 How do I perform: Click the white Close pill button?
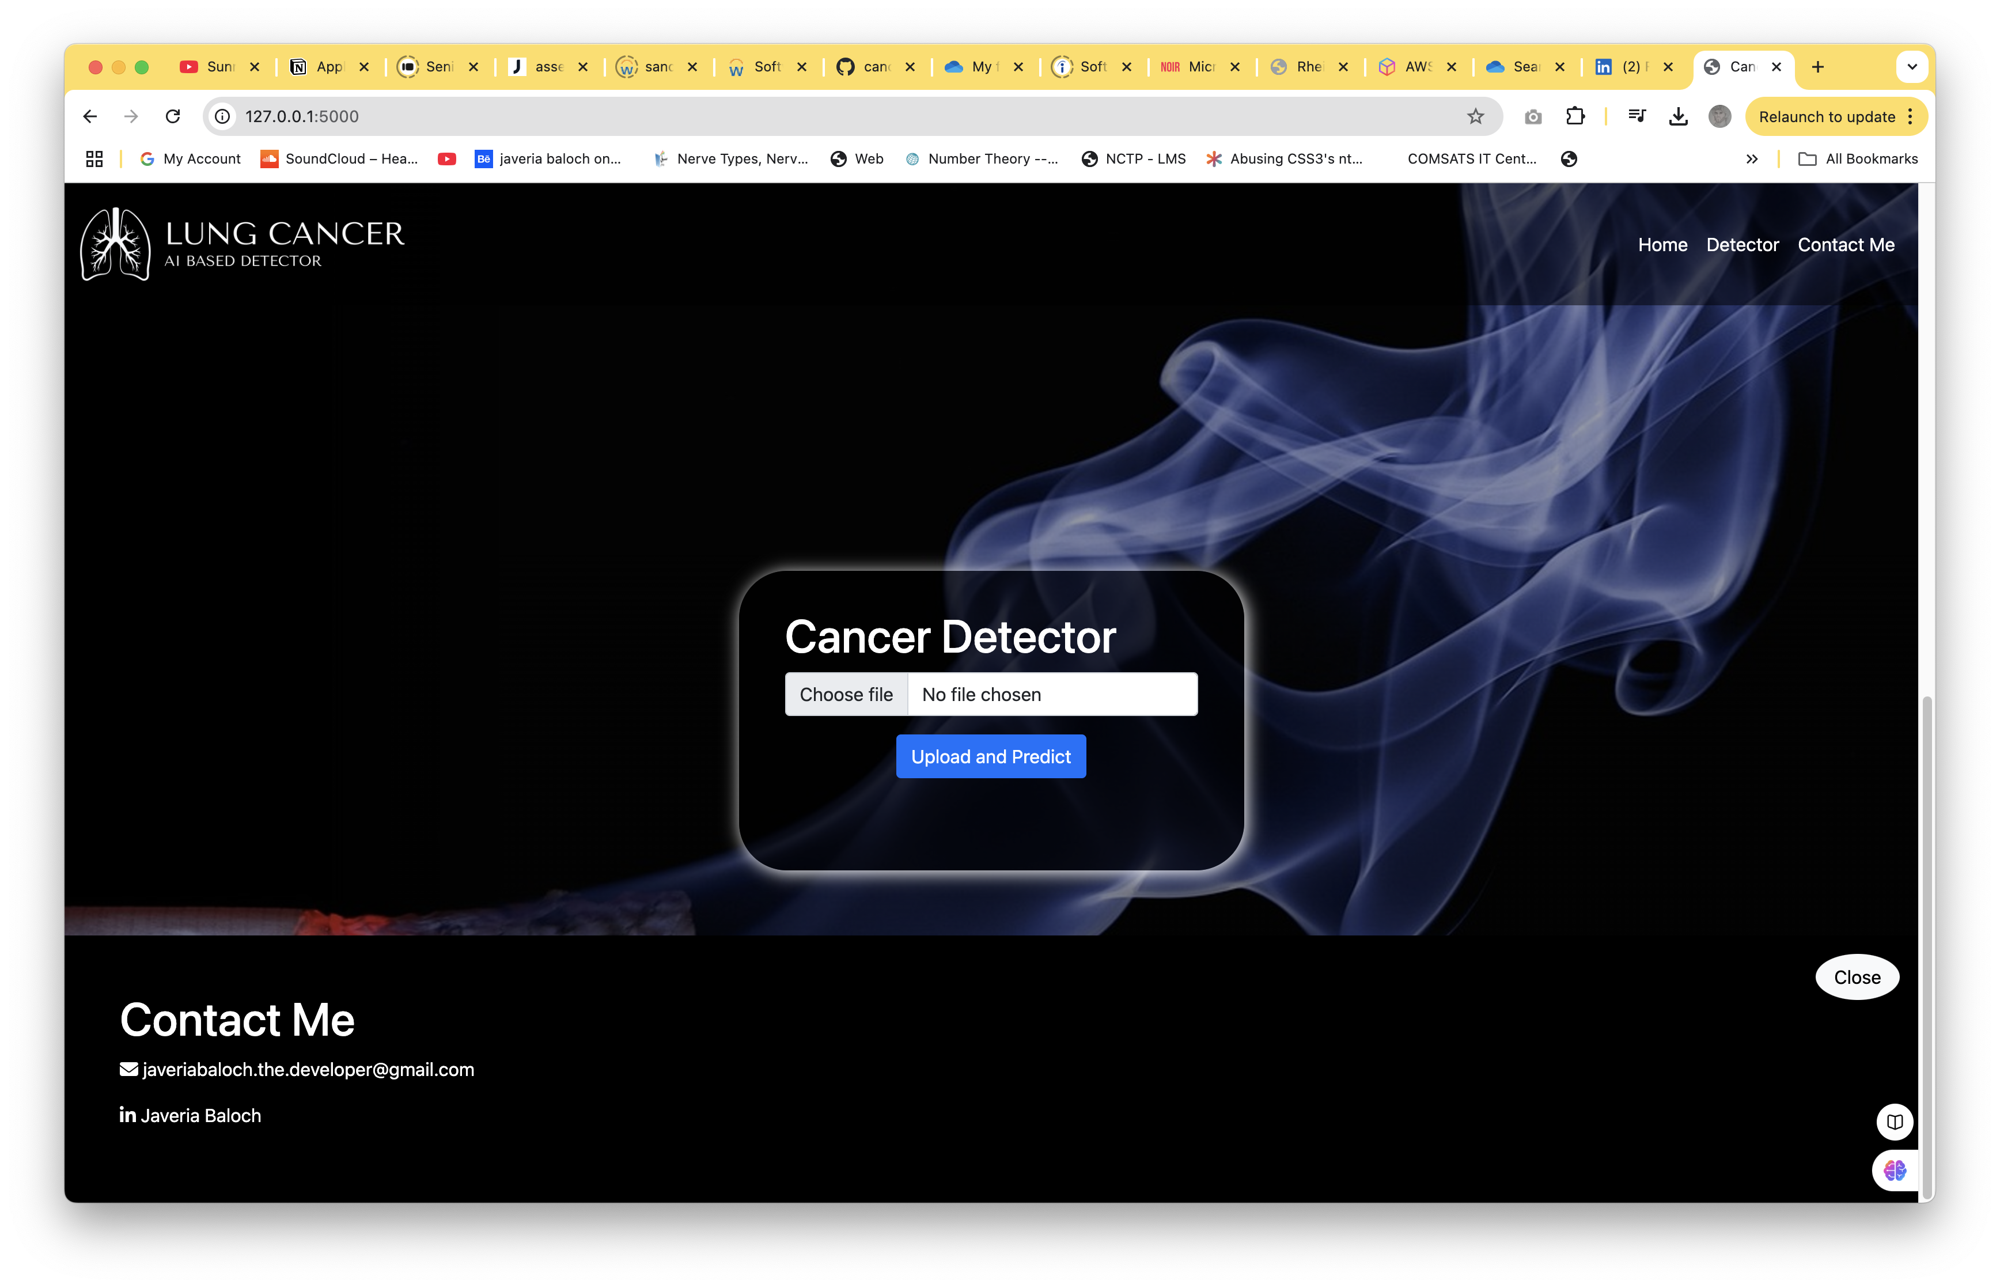(x=1856, y=977)
